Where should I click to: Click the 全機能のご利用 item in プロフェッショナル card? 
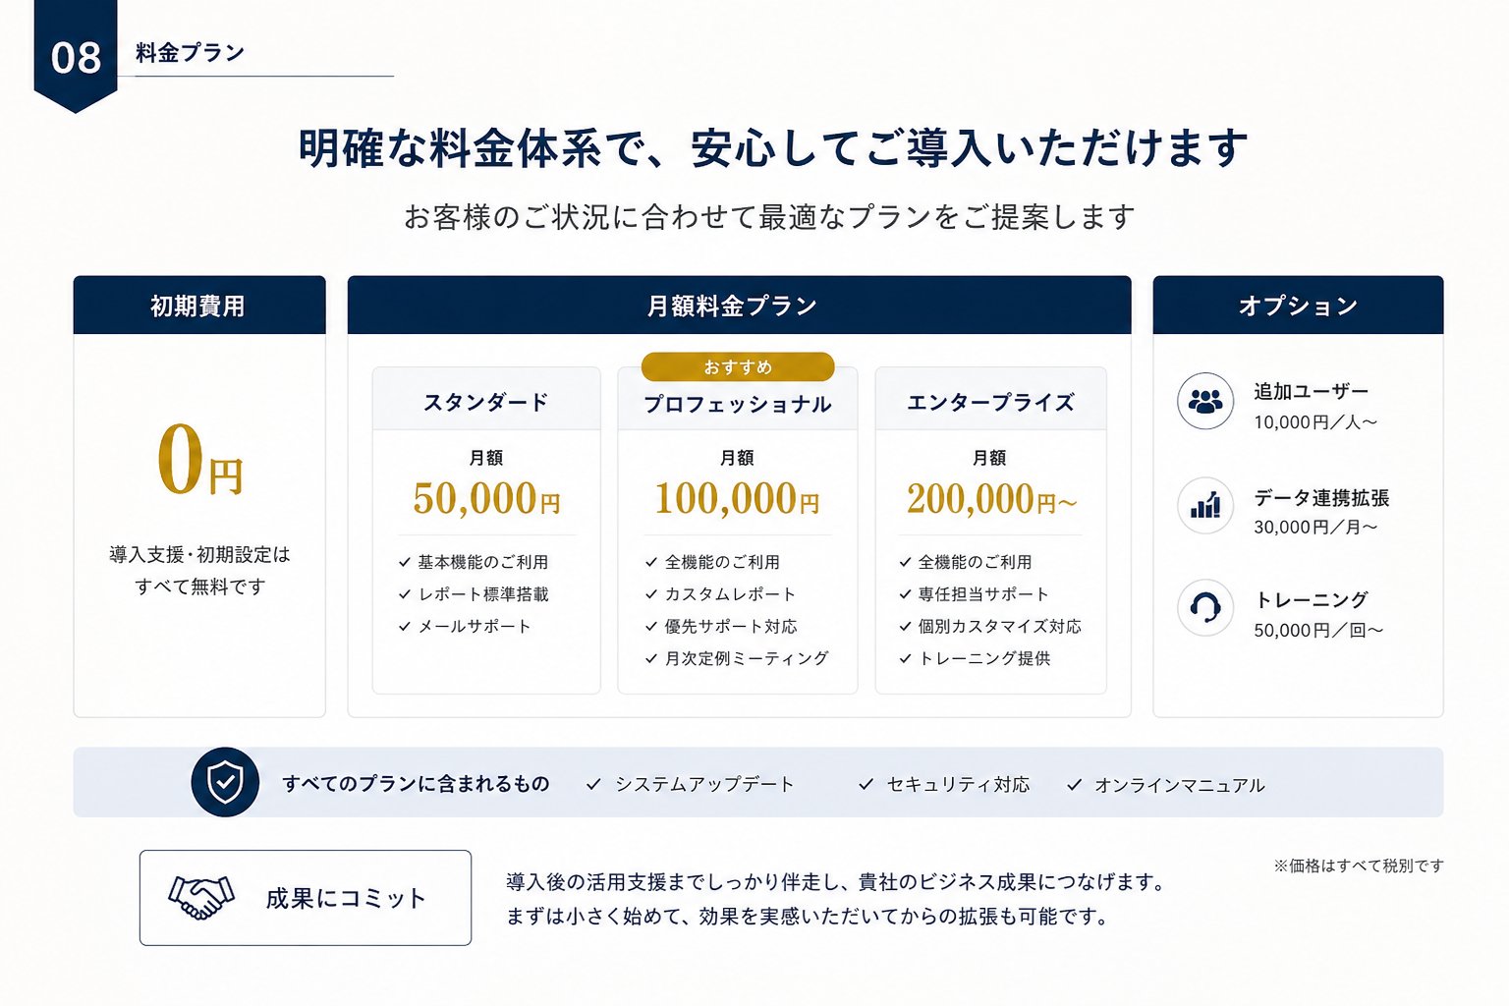(722, 562)
